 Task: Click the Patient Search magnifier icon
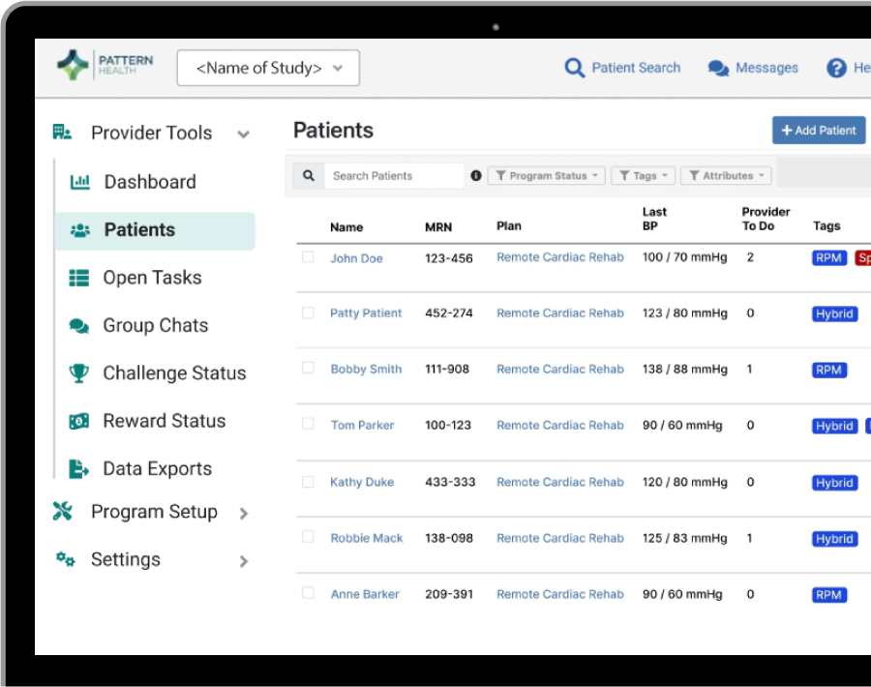575,68
